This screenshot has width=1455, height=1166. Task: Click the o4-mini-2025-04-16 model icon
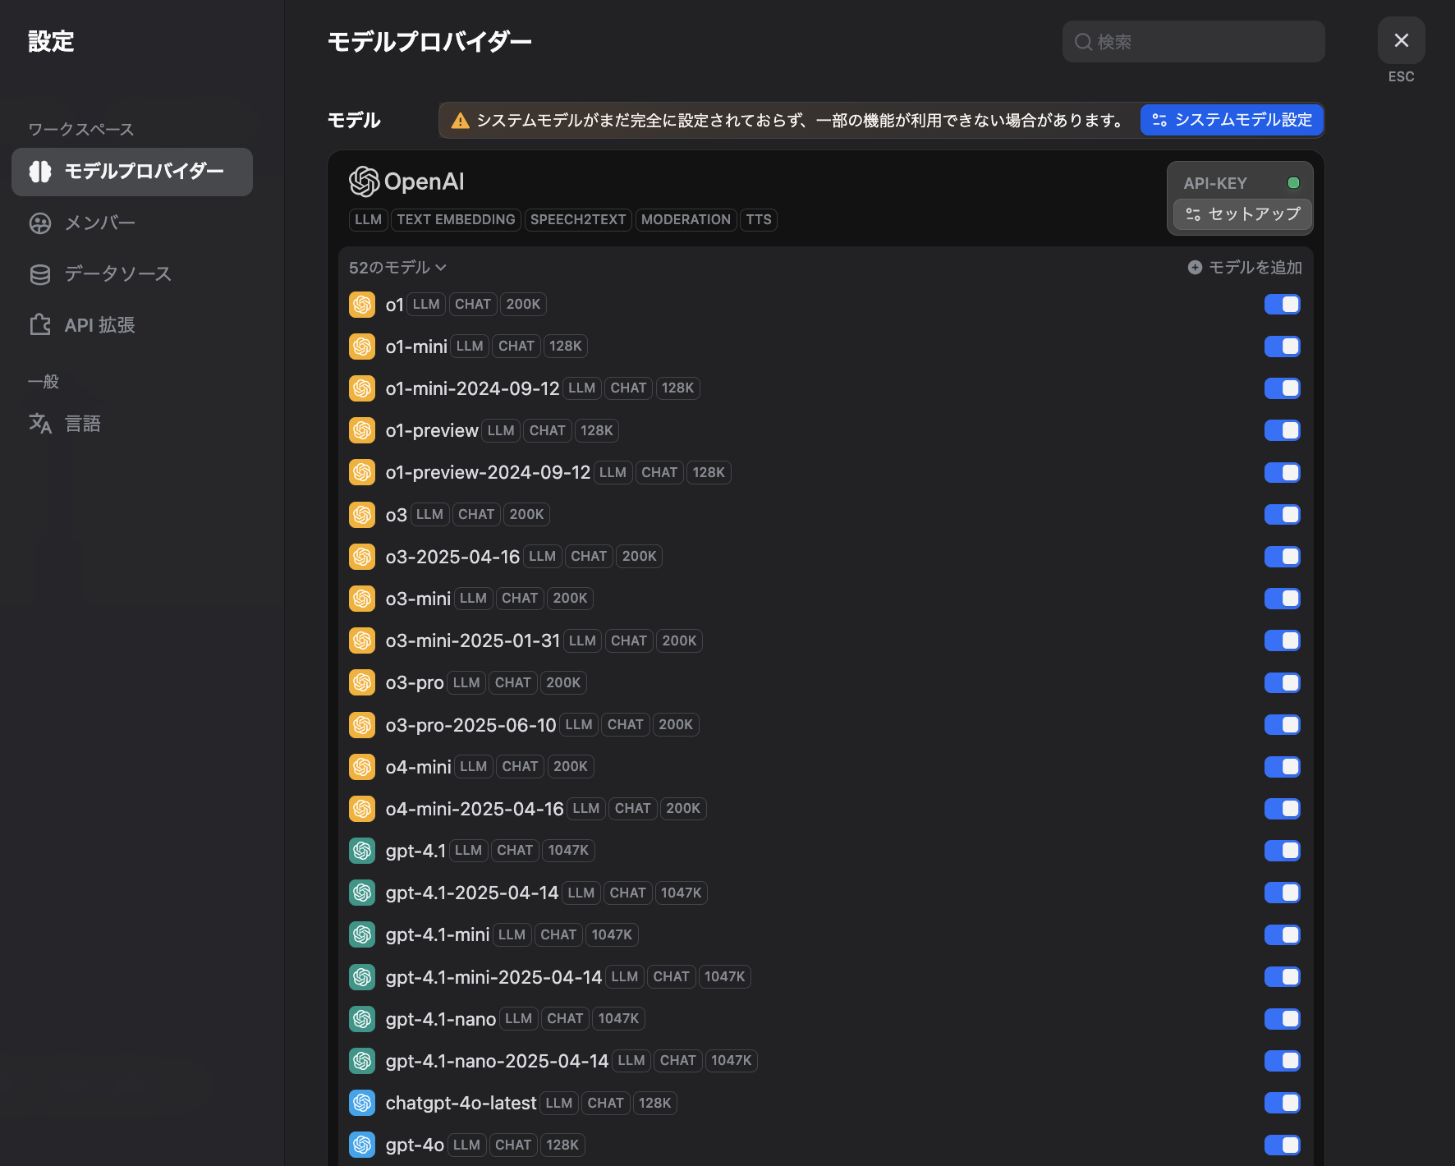click(x=362, y=809)
